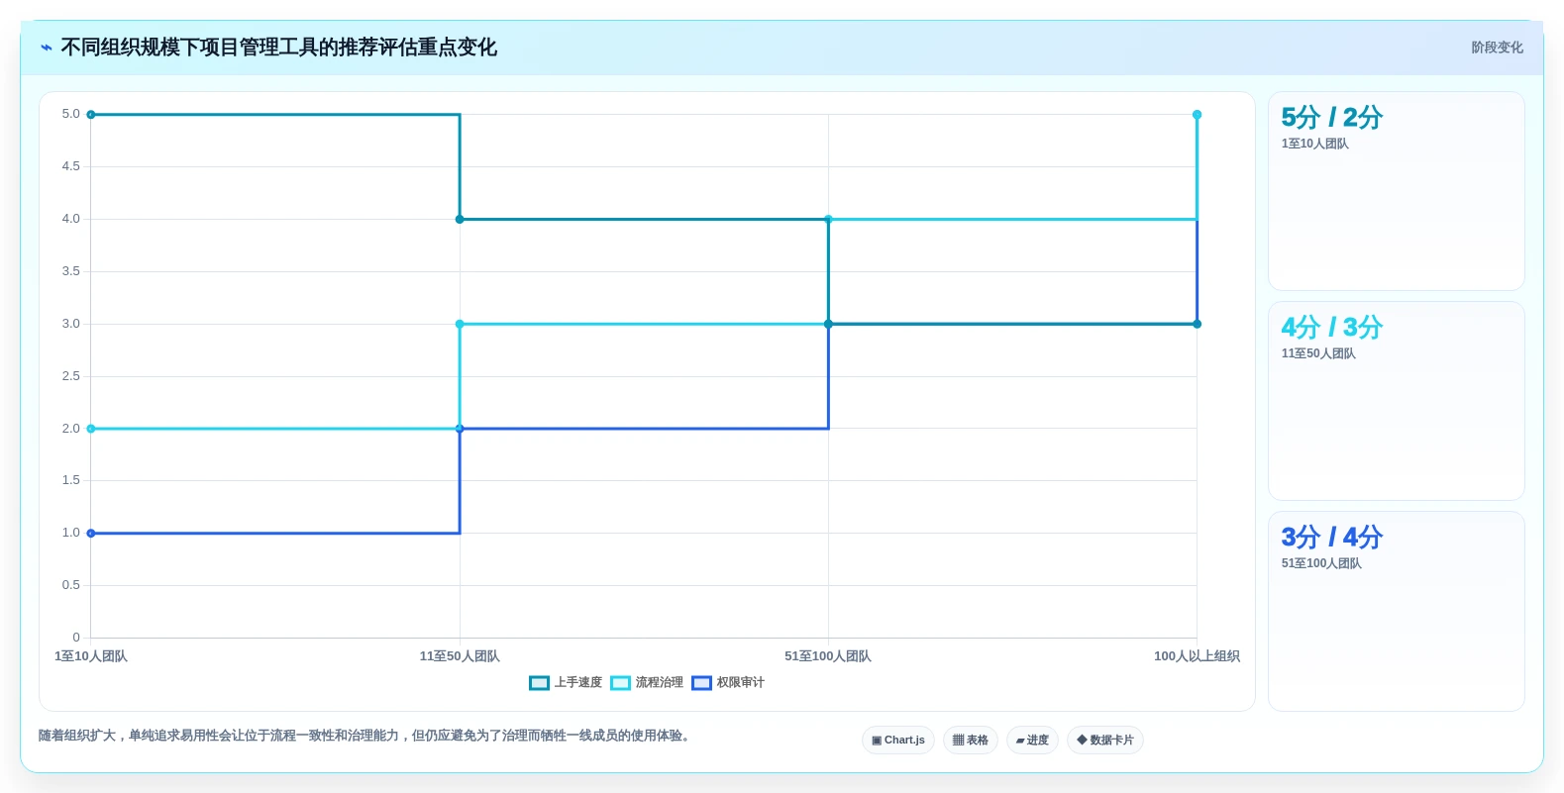Toggle the 上手速度 legend item

coord(566,683)
